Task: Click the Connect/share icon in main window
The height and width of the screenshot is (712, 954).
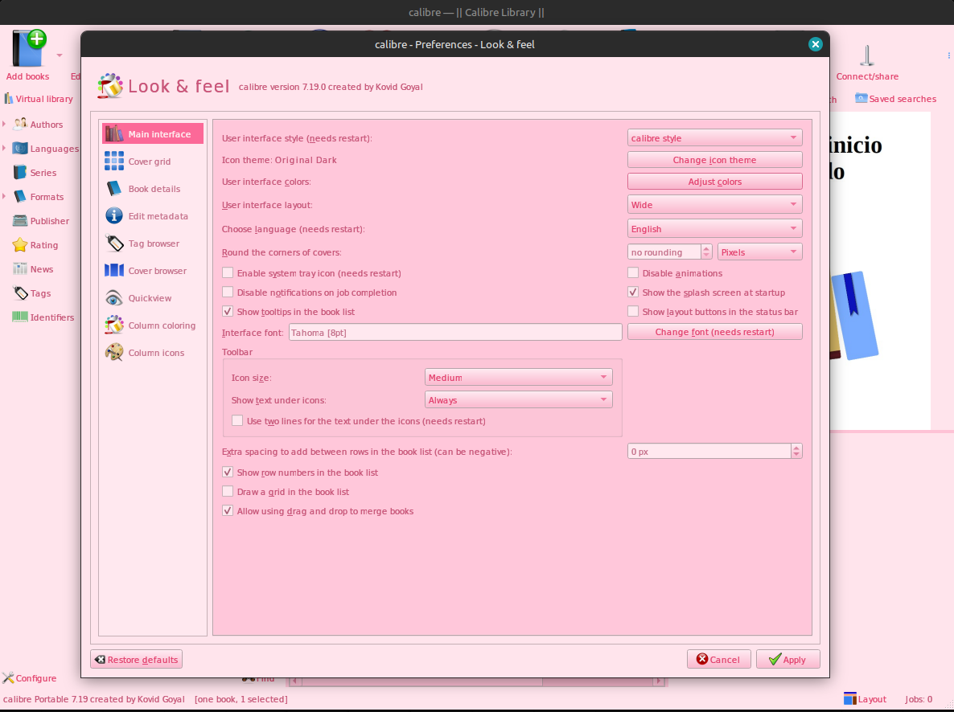Action: coord(867,55)
